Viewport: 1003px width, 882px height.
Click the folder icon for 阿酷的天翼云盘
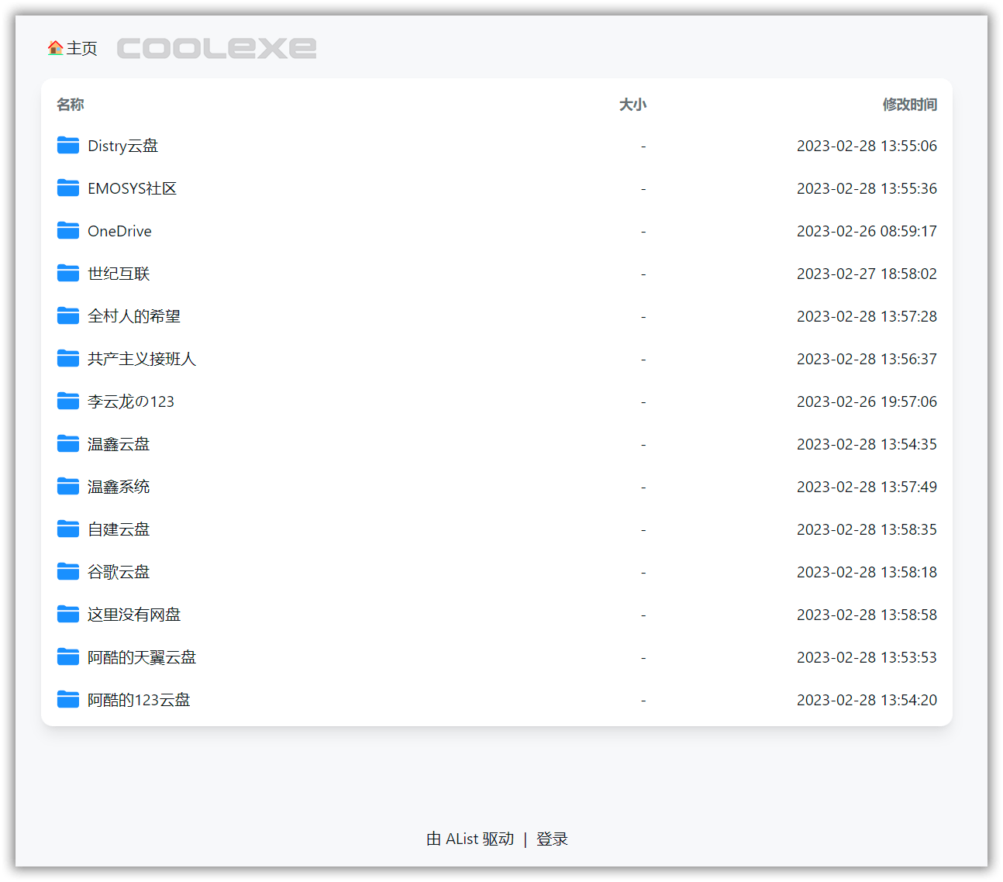pos(67,656)
